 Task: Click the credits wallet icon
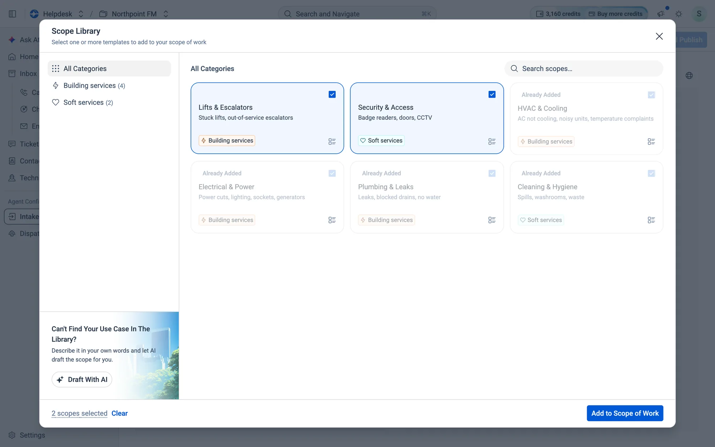[540, 14]
